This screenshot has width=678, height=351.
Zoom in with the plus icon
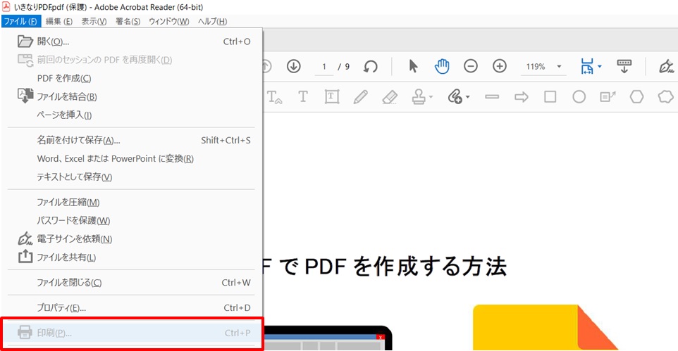[500, 66]
